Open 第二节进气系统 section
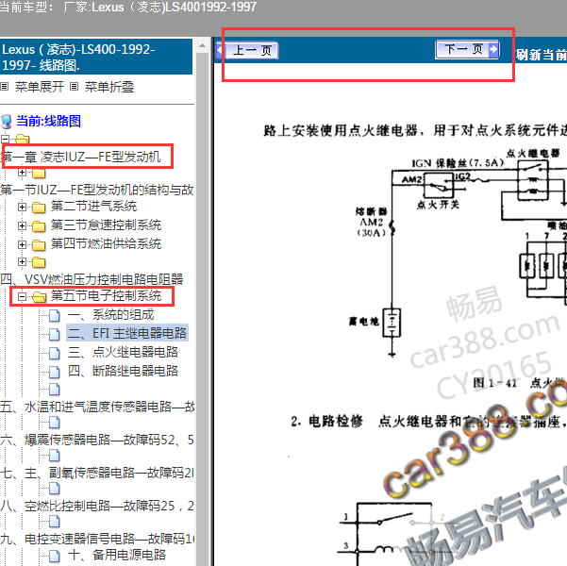Viewport: 567px width, 566px height. tap(93, 207)
